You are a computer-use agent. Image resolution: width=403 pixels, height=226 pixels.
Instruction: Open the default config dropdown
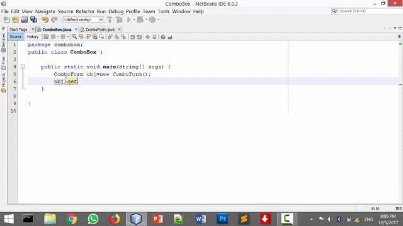83,19
